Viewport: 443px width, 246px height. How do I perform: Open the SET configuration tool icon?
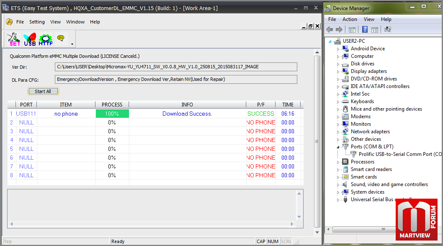[x=13, y=39]
